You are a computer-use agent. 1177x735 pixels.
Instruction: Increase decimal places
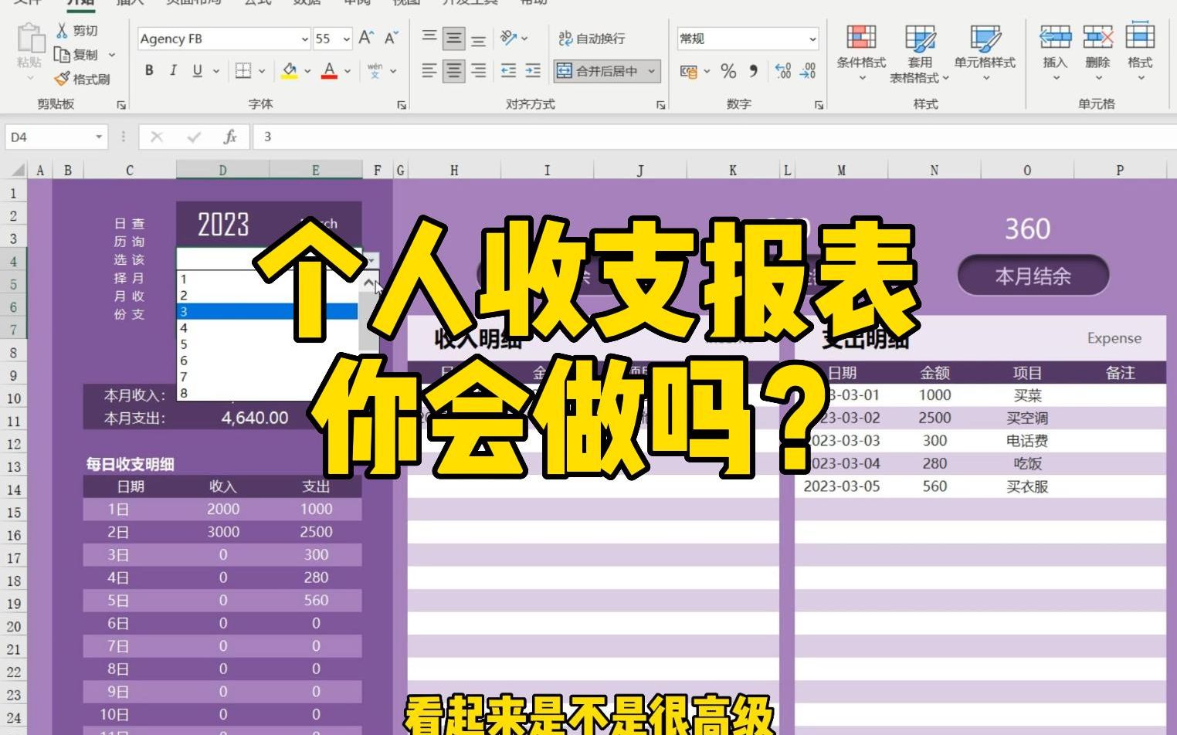[783, 72]
